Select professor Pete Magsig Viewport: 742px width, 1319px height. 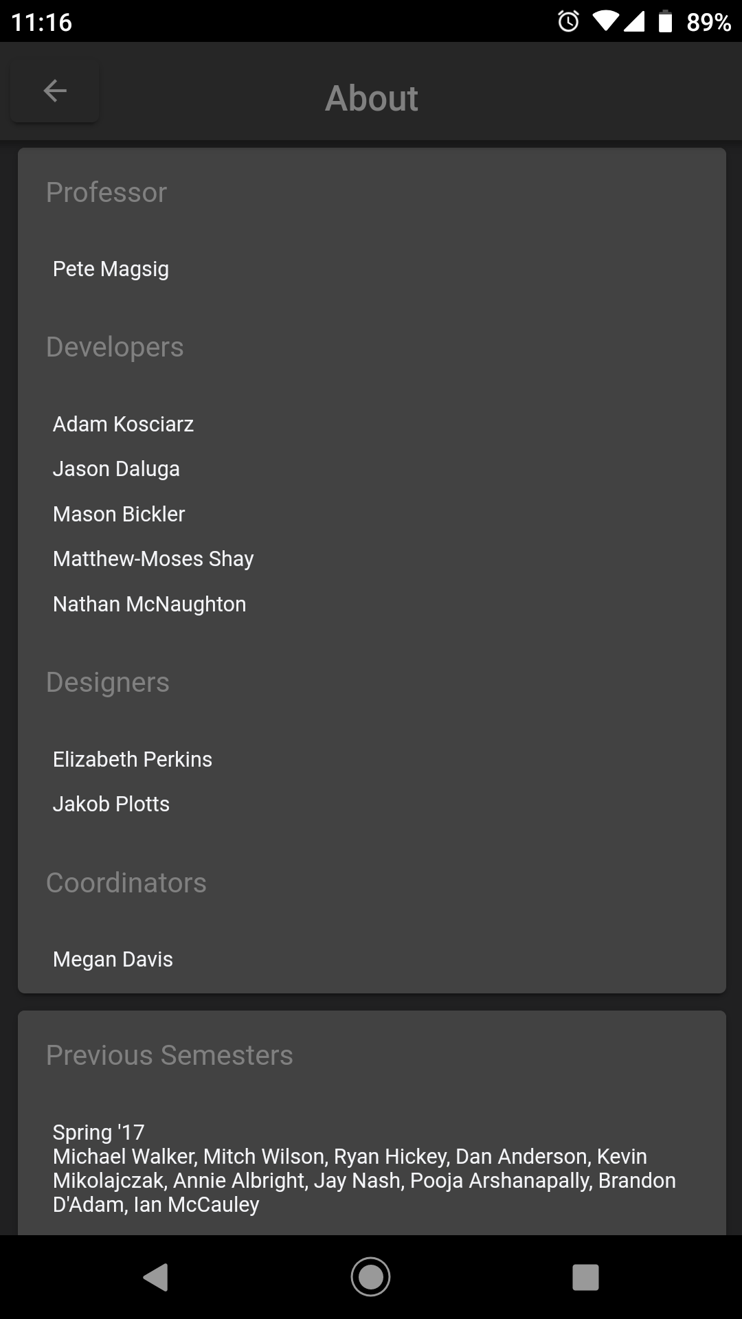tap(111, 269)
